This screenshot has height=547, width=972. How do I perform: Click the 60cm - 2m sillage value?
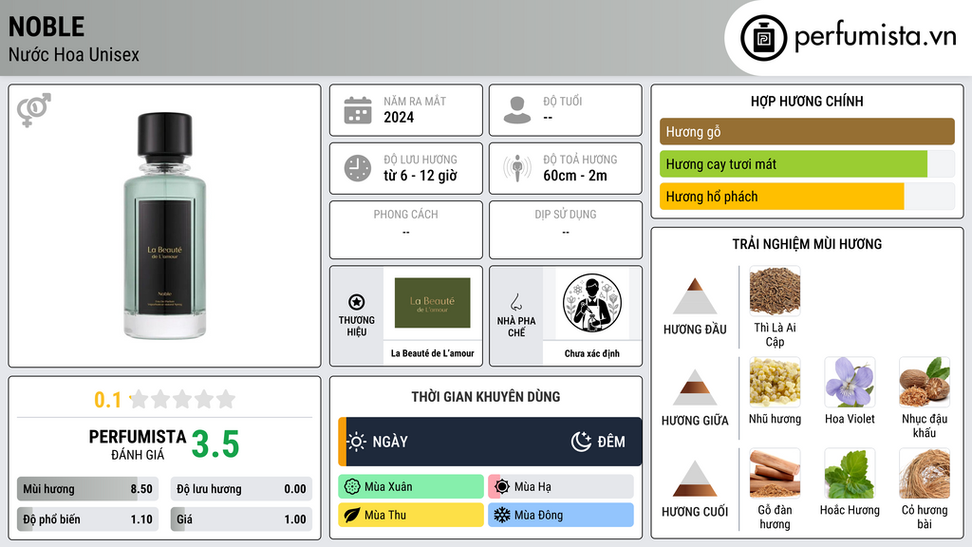pyautogui.click(x=575, y=176)
